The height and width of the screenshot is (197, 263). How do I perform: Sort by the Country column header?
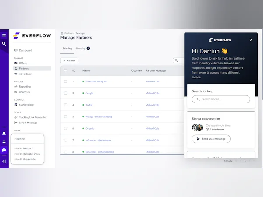tap(136, 70)
